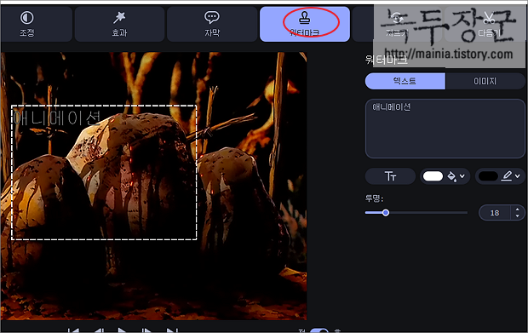This screenshot has width=528, height=333.
Task: Decrease transparency with the down stepper arrow
Action: [x=518, y=216]
